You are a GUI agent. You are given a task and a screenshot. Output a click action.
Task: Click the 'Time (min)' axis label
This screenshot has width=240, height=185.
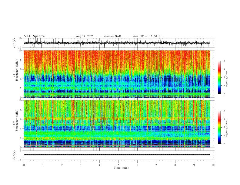(x=121, y=168)
